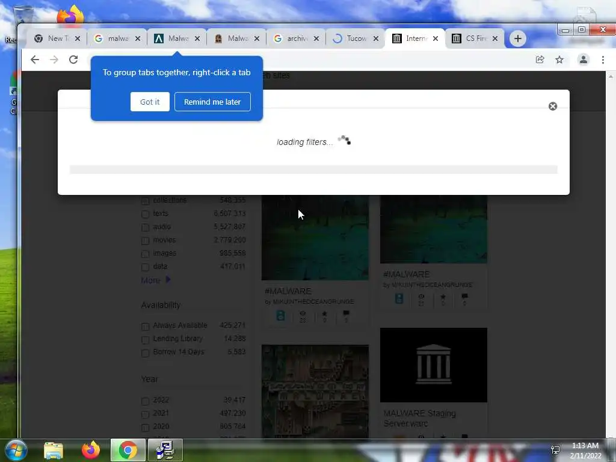Image resolution: width=616 pixels, height=462 pixels.
Task: Launch File Explorer from taskbar
Action: pos(54,450)
